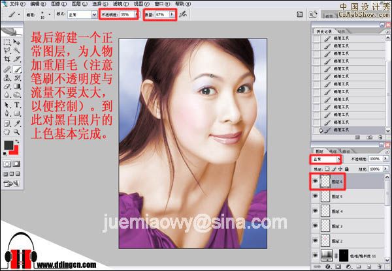Screen dimensions: 392x271
Task: Delete layer trash button
Action: click(380, 266)
